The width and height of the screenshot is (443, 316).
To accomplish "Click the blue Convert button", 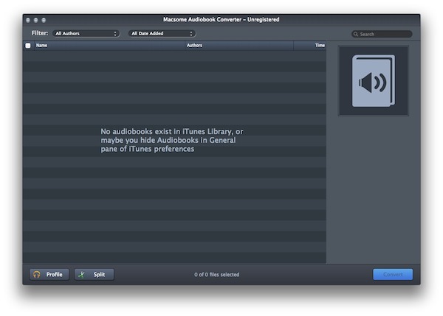I will (x=393, y=274).
